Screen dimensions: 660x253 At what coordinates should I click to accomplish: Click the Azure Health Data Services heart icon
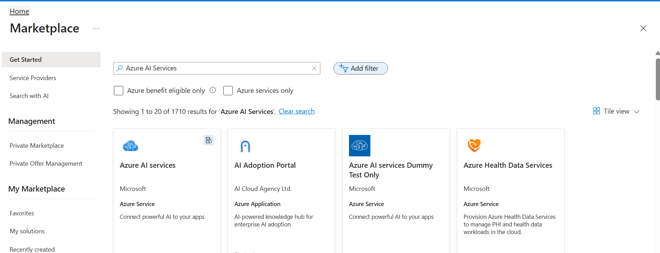click(x=474, y=145)
